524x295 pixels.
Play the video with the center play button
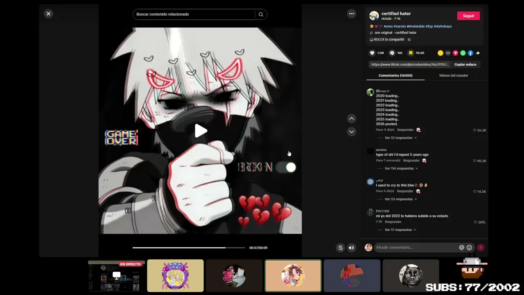pyautogui.click(x=201, y=131)
